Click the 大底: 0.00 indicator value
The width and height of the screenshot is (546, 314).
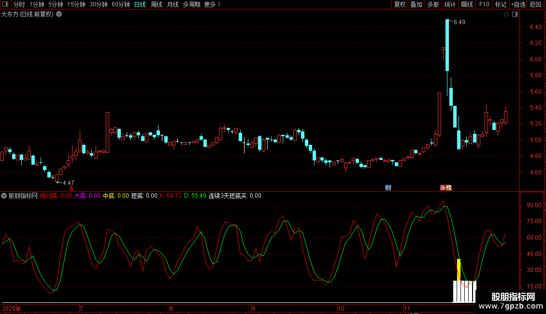pos(87,196)
